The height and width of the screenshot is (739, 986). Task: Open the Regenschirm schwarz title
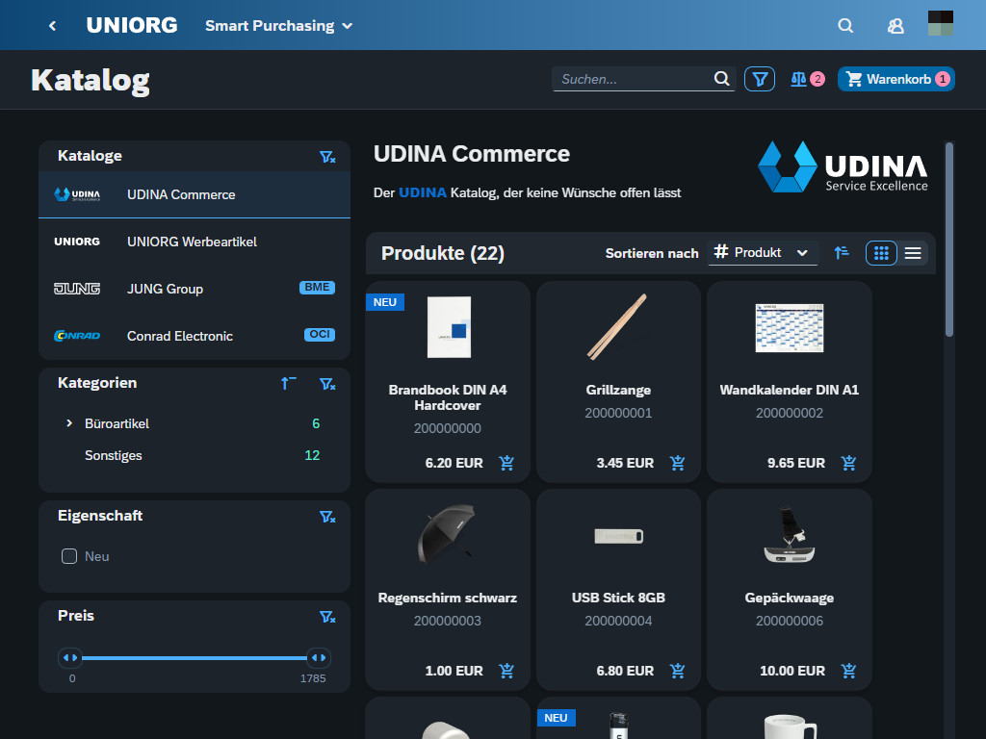coord(448,599)
